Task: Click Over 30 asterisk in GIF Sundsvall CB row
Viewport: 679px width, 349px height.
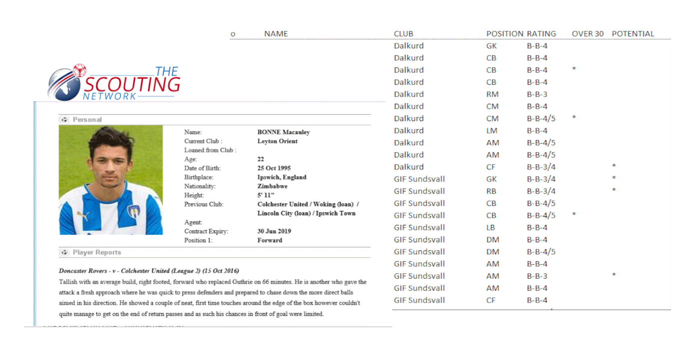Action: 574,214
